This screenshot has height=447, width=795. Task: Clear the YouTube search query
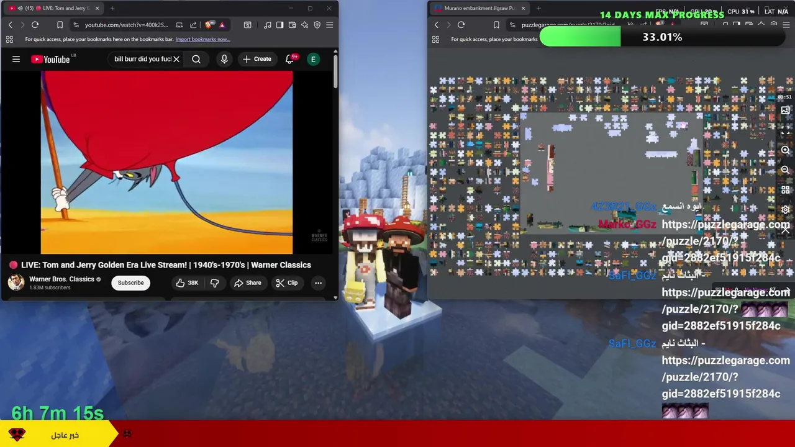pyautogui.click(x=176, y=59)
